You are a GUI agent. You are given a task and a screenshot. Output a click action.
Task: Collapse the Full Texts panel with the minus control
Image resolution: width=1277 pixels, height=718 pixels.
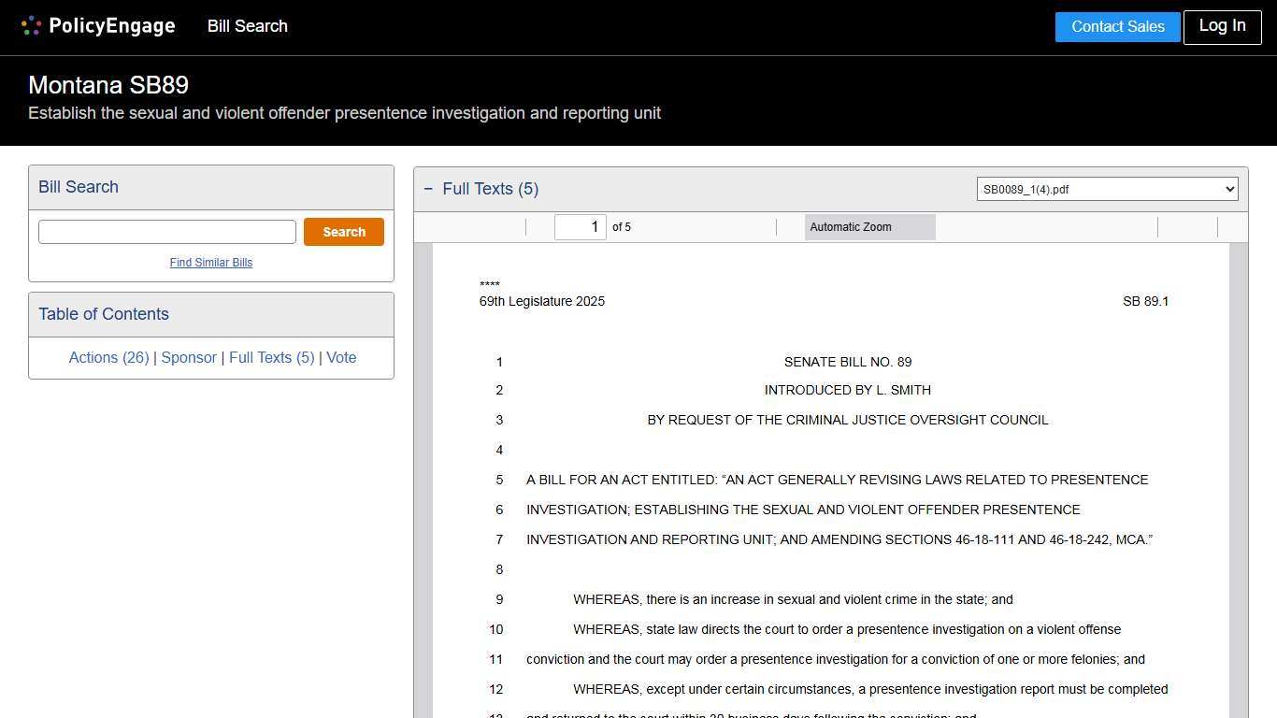click(x=428, y=188)
